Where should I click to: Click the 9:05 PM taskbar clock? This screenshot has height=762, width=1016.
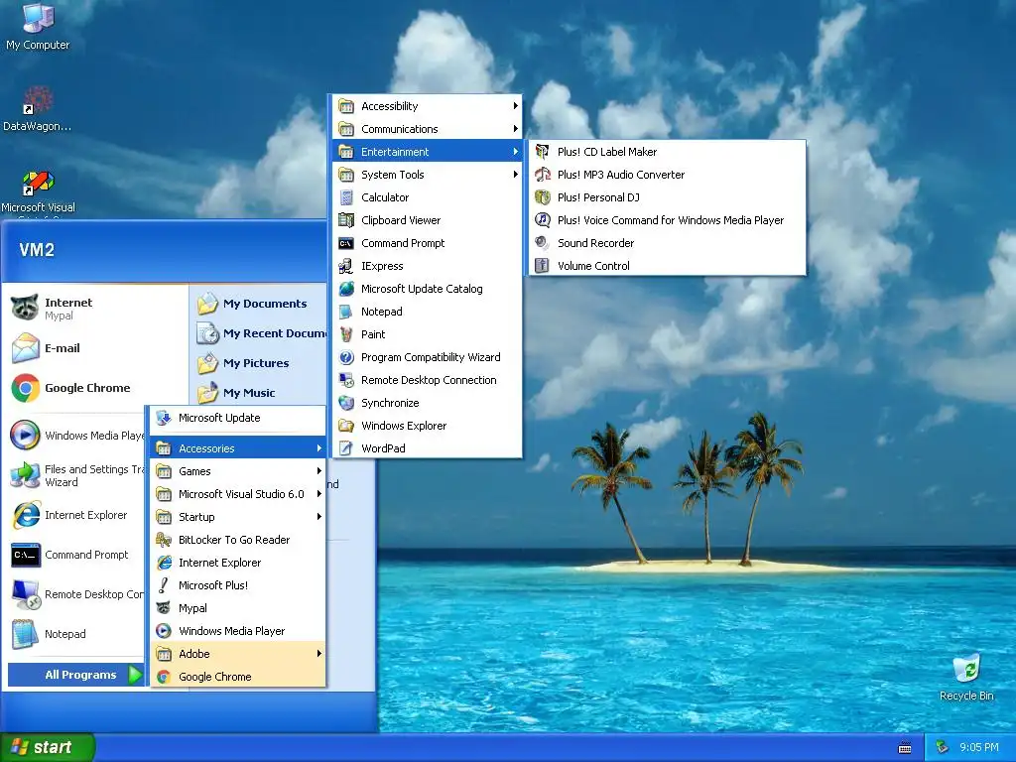pyautogui.click(x=978, y=747)
